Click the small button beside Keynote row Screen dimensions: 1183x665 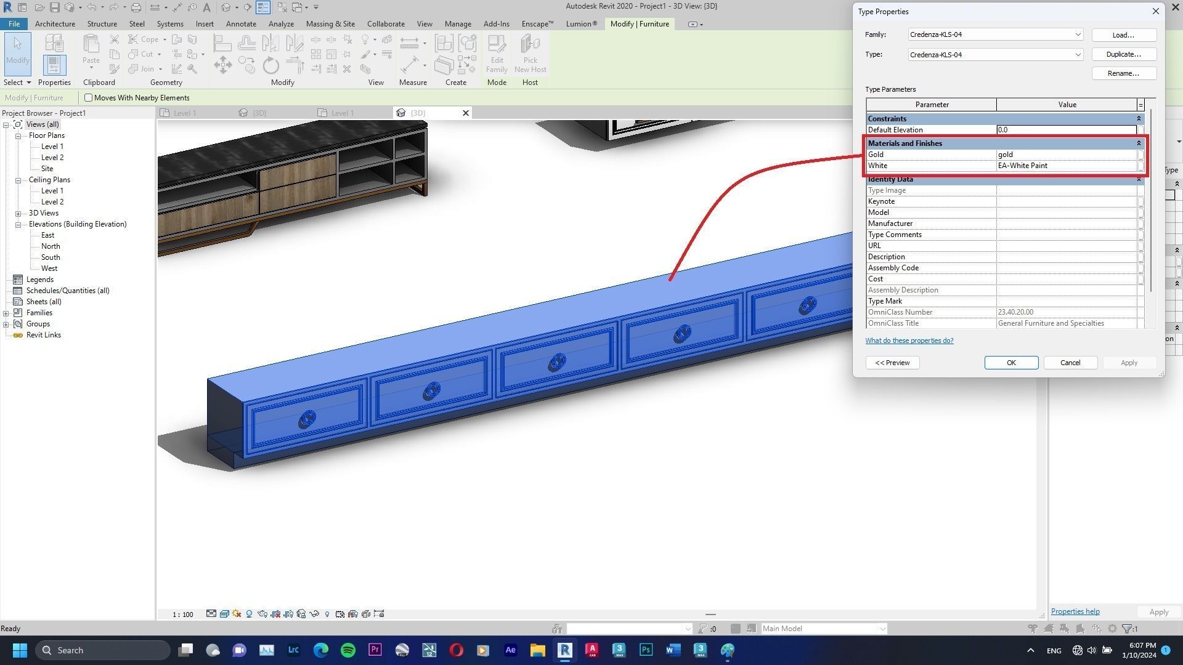[1140, 201]
